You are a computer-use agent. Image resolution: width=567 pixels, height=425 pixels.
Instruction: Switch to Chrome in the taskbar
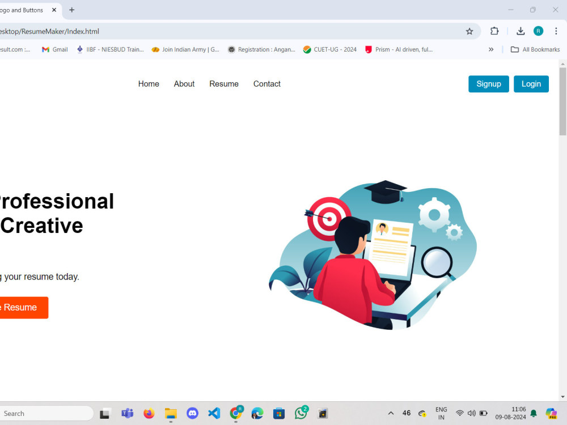236,413
